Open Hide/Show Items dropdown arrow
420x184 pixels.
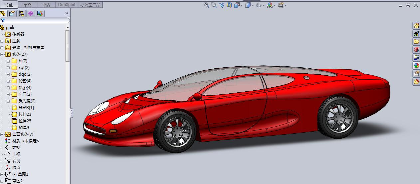click(264, 5)
